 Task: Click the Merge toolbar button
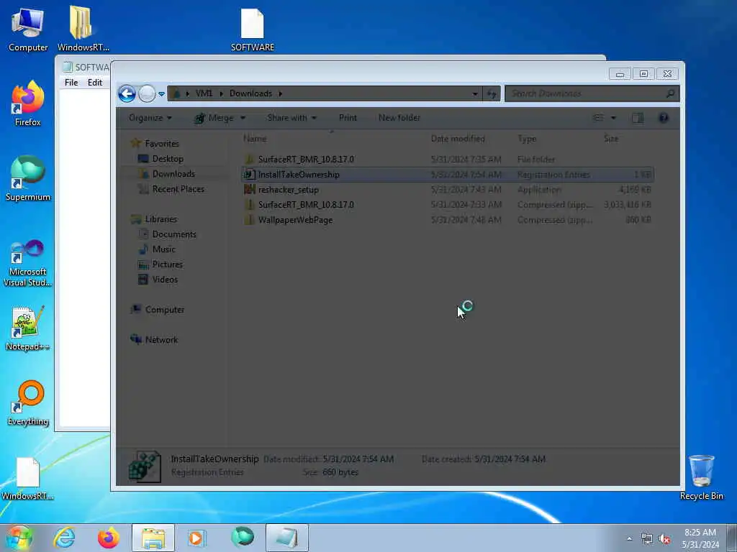(x=214, y=118)
